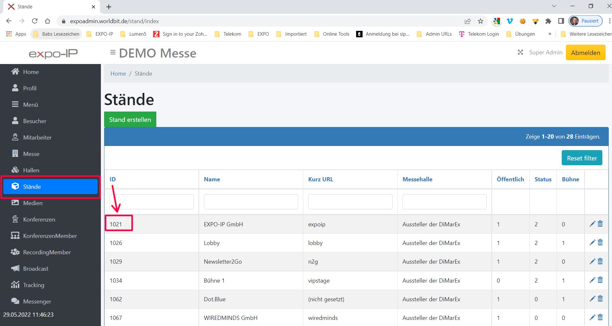Click the edit pencil for Bühne 1 row

point(592,280)
